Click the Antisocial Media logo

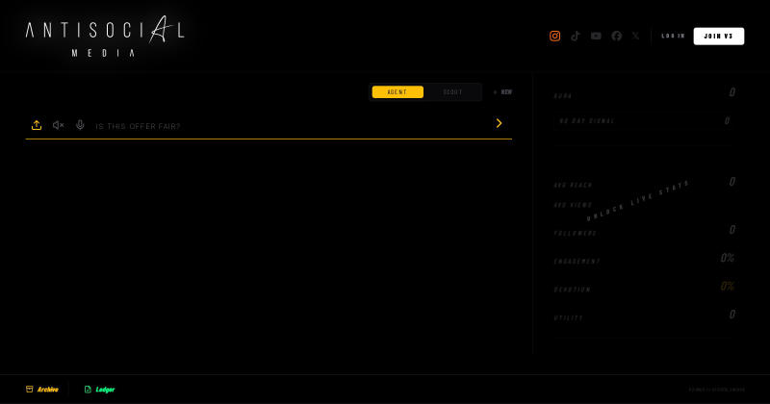[105, 37]
